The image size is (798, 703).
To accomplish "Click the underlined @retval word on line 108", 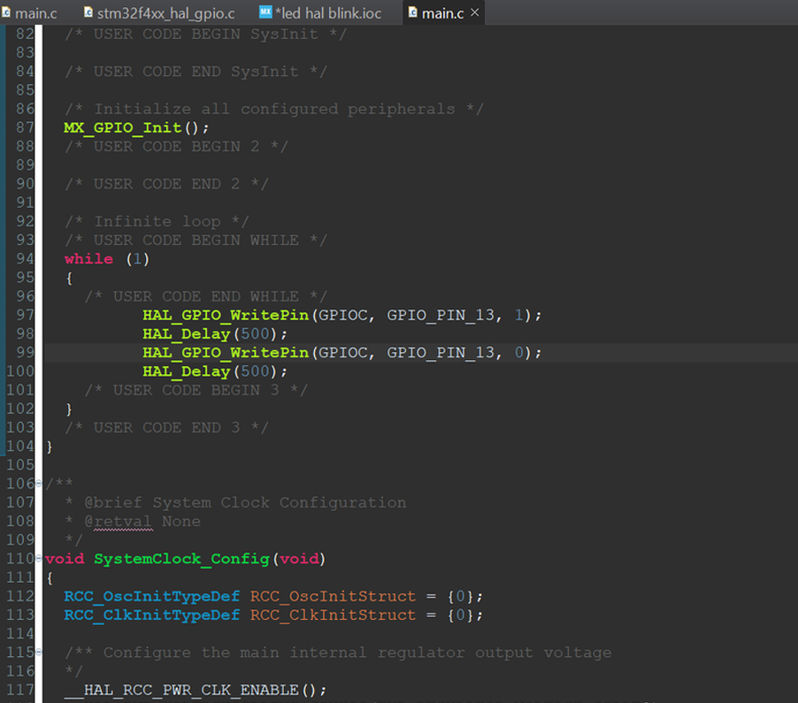I will (118, 522).
